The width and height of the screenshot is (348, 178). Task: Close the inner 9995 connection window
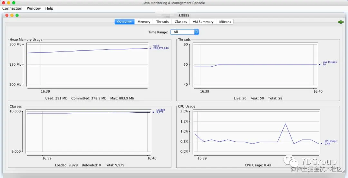pos(7,15)
